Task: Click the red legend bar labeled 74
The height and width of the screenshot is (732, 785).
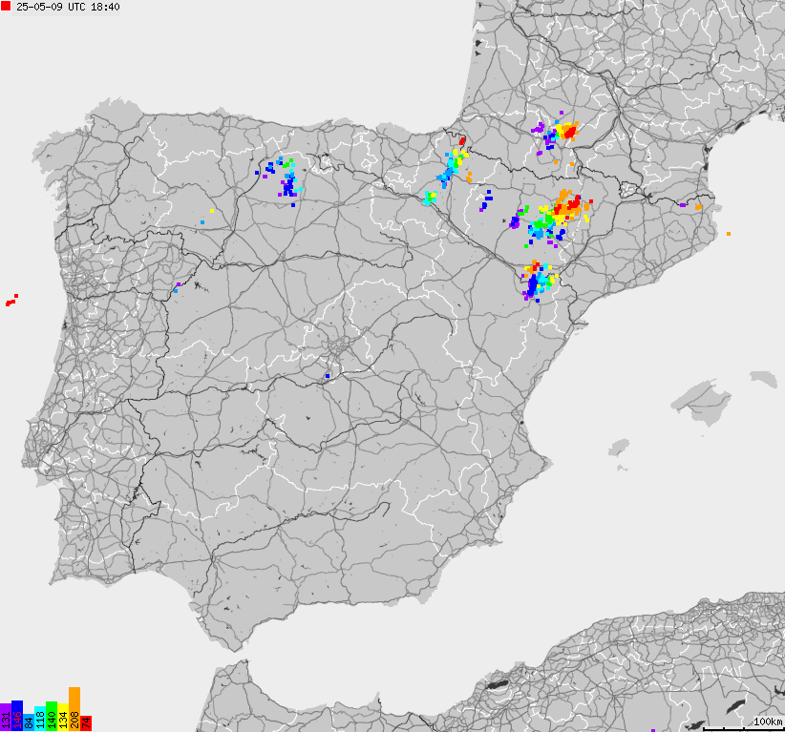Action: [86, 723]
